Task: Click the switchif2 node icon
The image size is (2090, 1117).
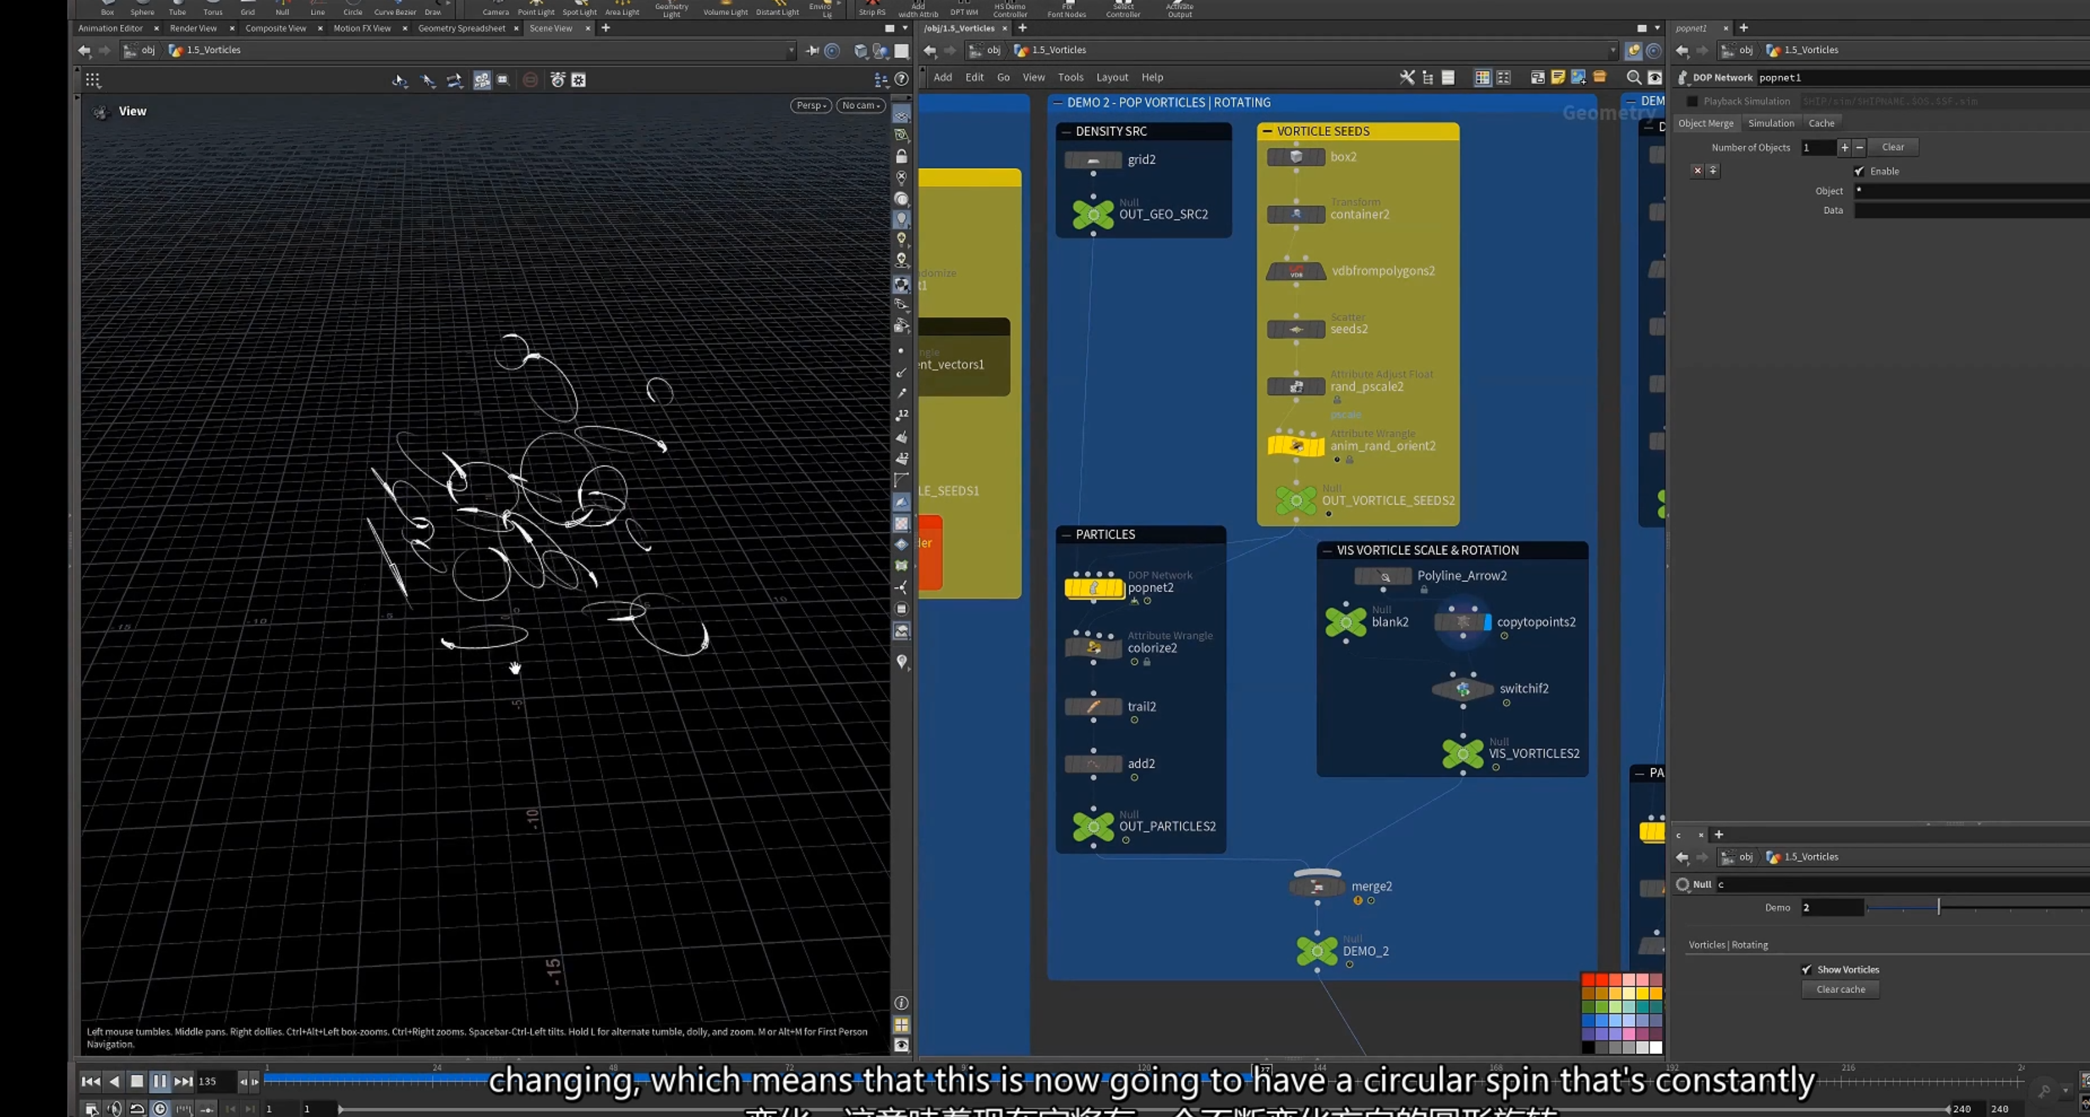Action: pyautogui.click(x=1463, y=690)
